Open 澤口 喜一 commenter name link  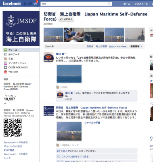(x=70, y=93)
